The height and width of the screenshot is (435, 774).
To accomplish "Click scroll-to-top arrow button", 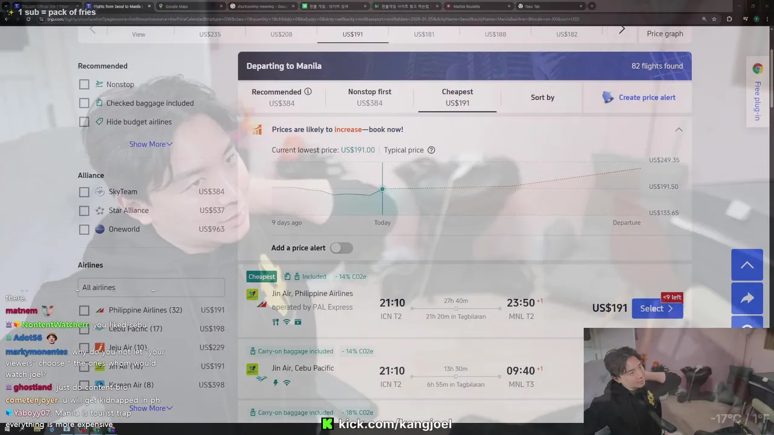I will [x=747, y=265].
